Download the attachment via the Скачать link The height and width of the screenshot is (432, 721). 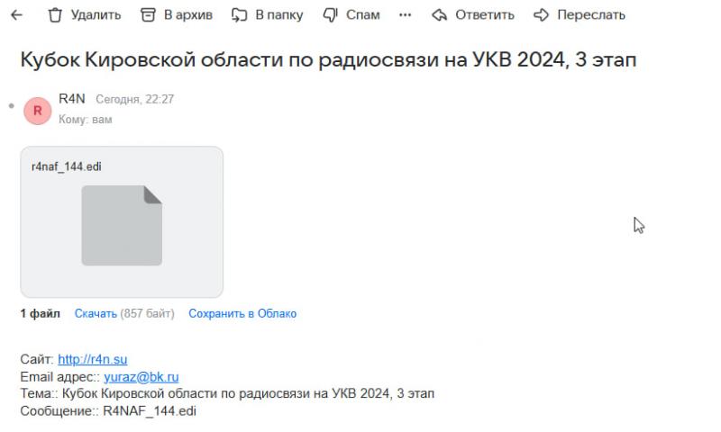pyautogui.click(x=96, y=313)
